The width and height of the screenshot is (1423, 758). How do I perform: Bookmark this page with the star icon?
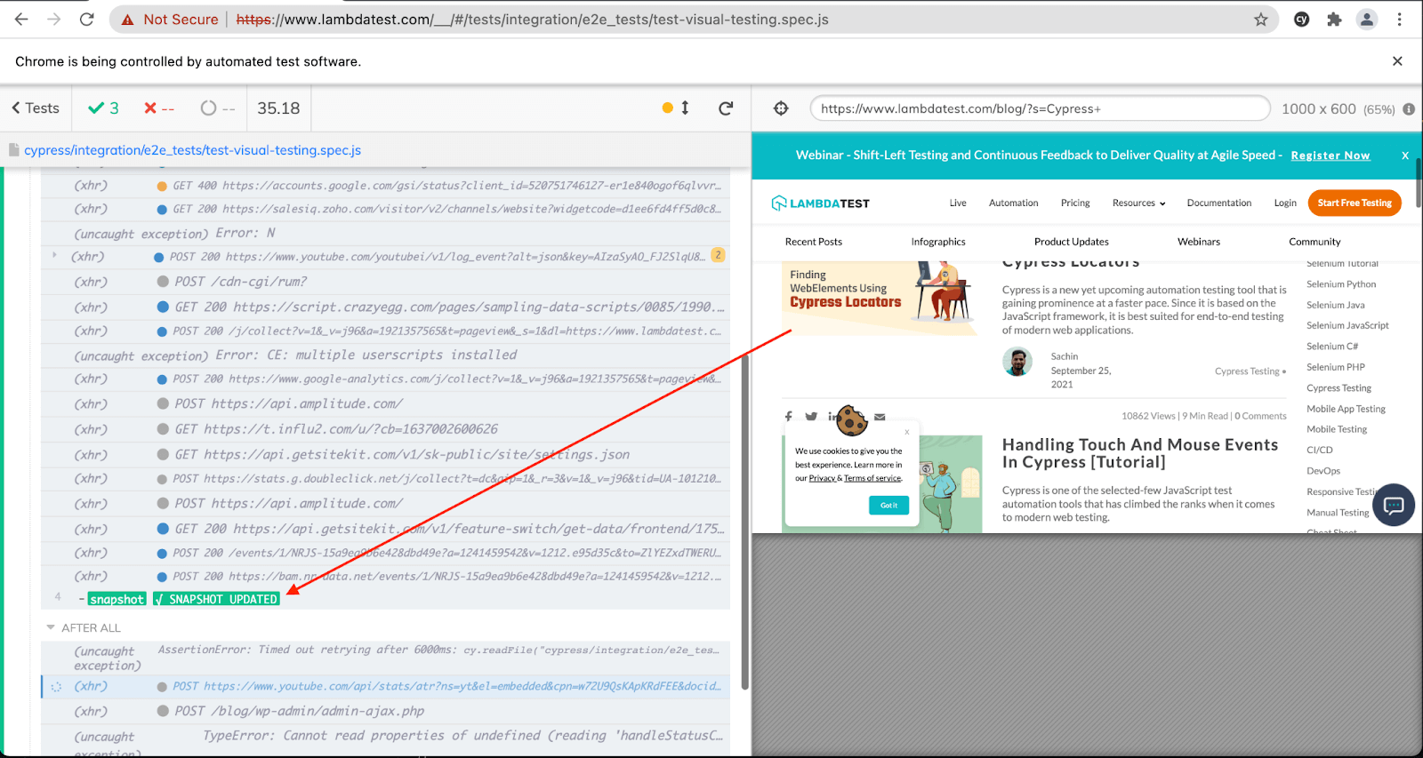point(1260,20)
